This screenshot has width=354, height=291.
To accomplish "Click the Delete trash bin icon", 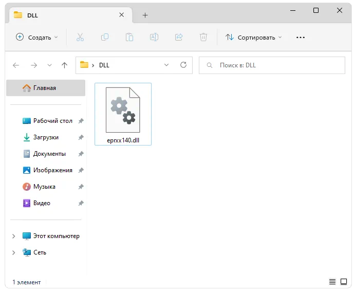I will click(x=203, y=37).
